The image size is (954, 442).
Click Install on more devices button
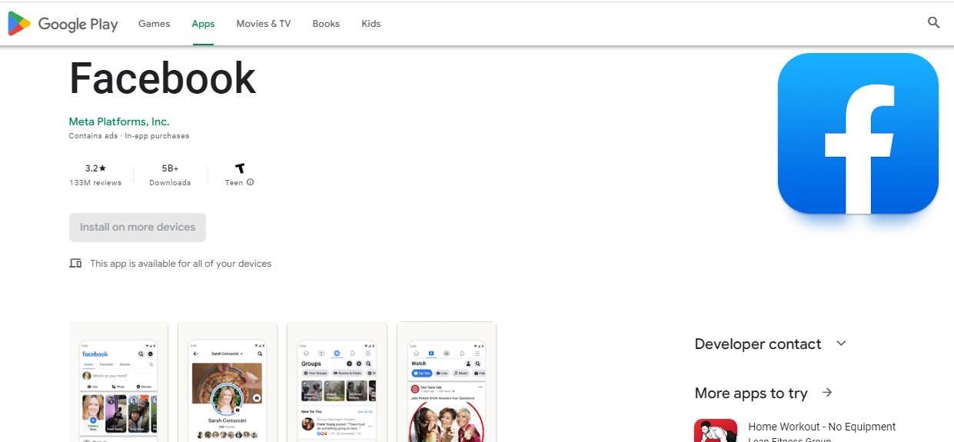click(138, 228)
